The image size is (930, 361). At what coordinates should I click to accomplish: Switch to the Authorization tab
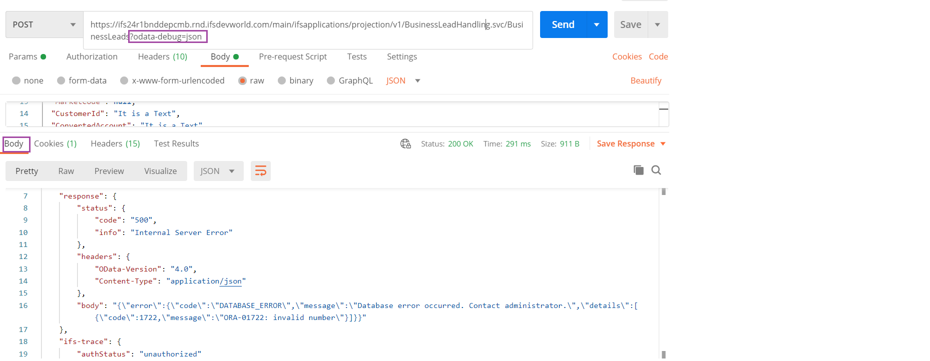(x=92, y=57)
